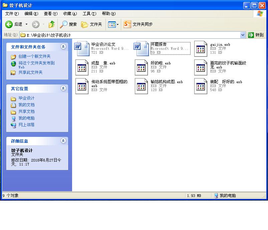Expand the address bar dropdown
The height and width of the screenshot is (230, 268).
pos(243,35)
